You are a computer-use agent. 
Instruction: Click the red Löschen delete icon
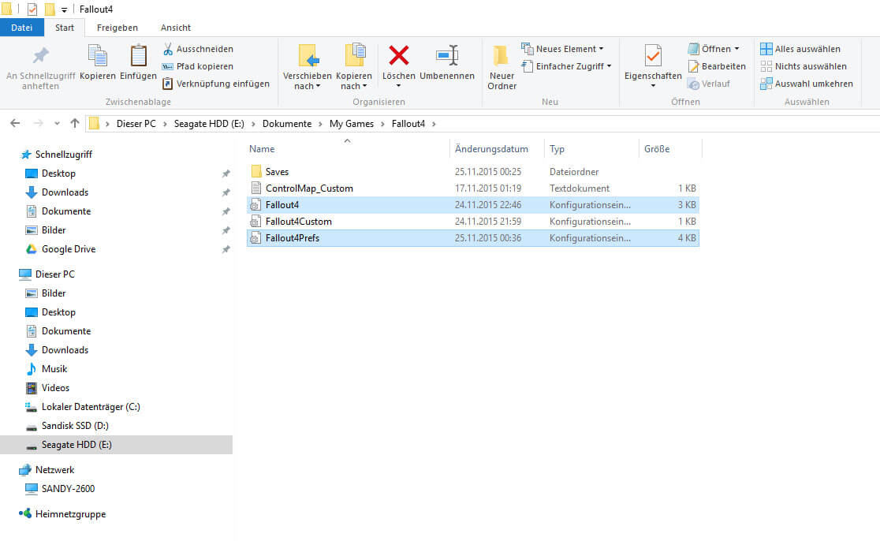[399, 55]
